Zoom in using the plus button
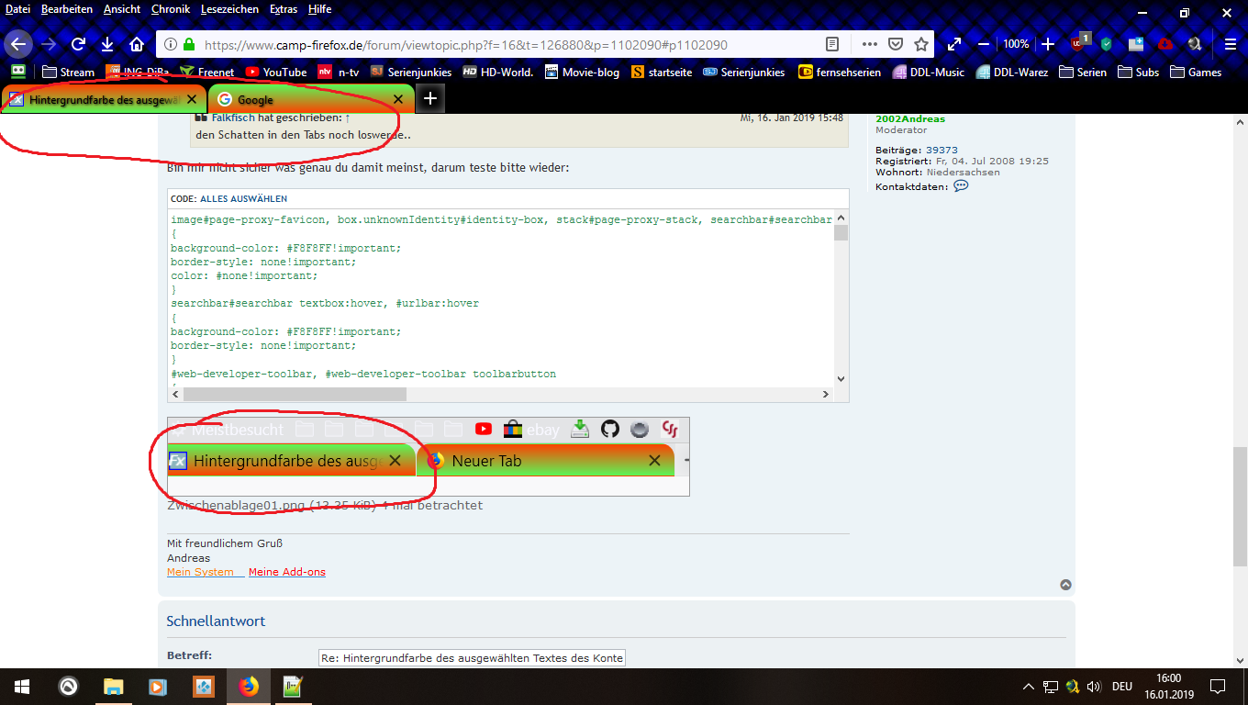 [1049, 44]
